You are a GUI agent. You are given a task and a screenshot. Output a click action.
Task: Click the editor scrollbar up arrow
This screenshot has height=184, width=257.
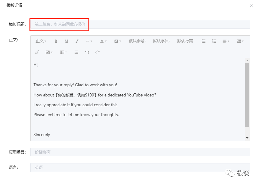[x=247, y=61]
